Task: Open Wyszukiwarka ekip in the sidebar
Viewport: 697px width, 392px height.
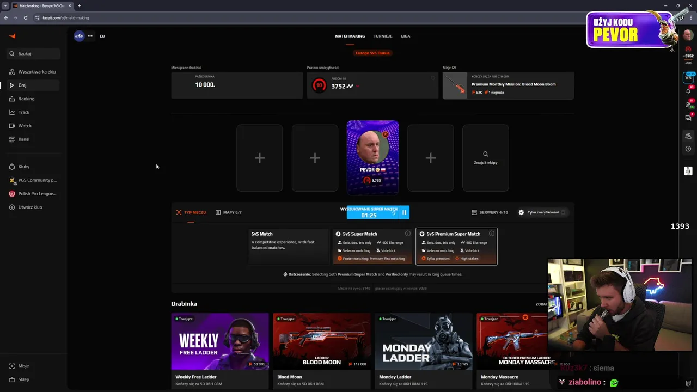Action: [34, 72]
